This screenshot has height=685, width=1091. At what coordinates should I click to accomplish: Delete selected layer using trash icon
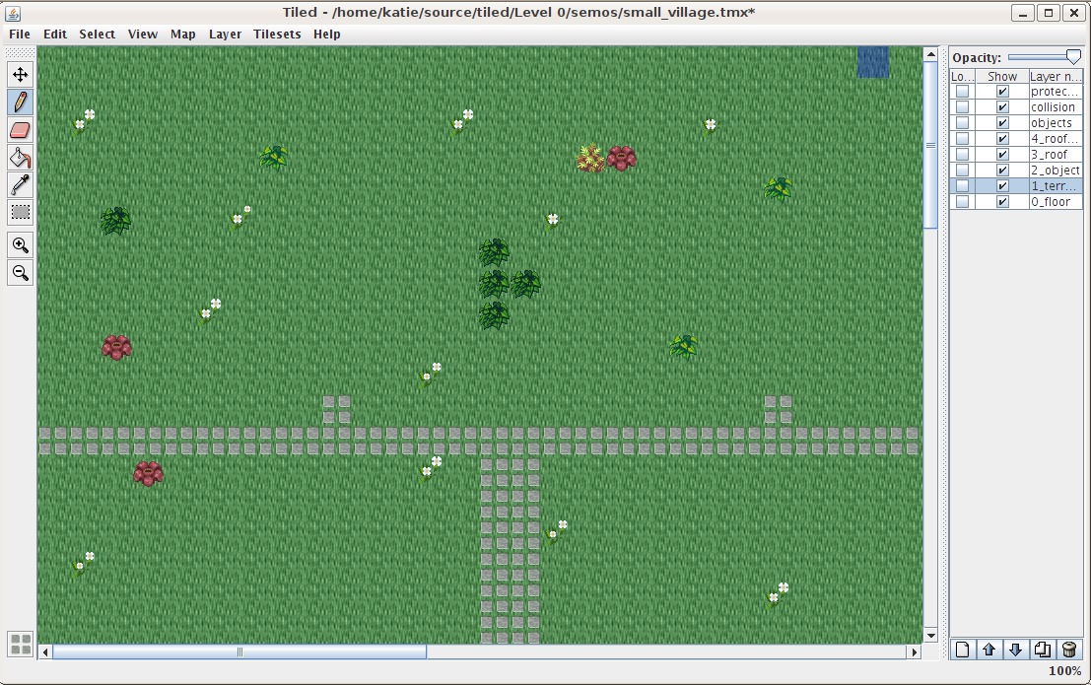(x=1068, y=650)
